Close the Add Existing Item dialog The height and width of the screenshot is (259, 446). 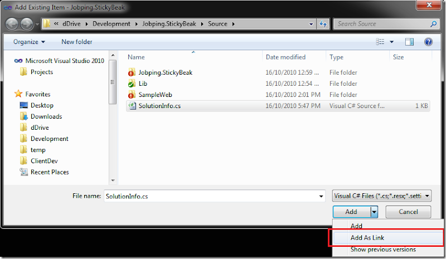click(x=429, y=5)
